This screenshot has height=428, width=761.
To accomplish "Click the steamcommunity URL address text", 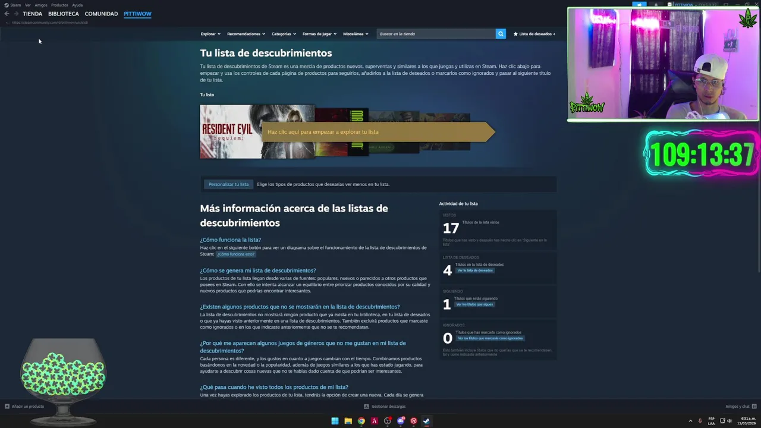I will [50, 23].
